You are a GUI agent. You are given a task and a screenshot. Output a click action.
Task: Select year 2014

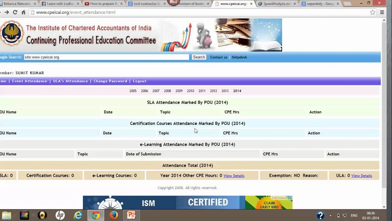pos(237,91)
